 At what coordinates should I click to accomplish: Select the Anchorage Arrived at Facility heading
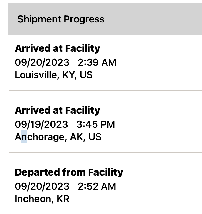pos(57,110)
